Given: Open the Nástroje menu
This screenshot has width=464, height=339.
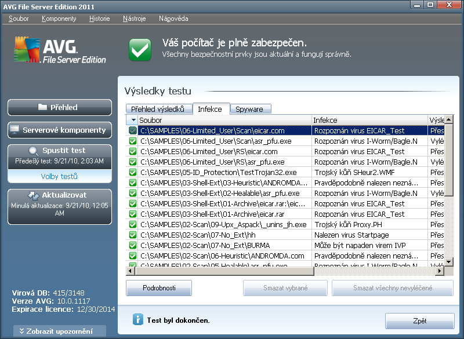Looking at the screenshot, I should tap(135, 19).
